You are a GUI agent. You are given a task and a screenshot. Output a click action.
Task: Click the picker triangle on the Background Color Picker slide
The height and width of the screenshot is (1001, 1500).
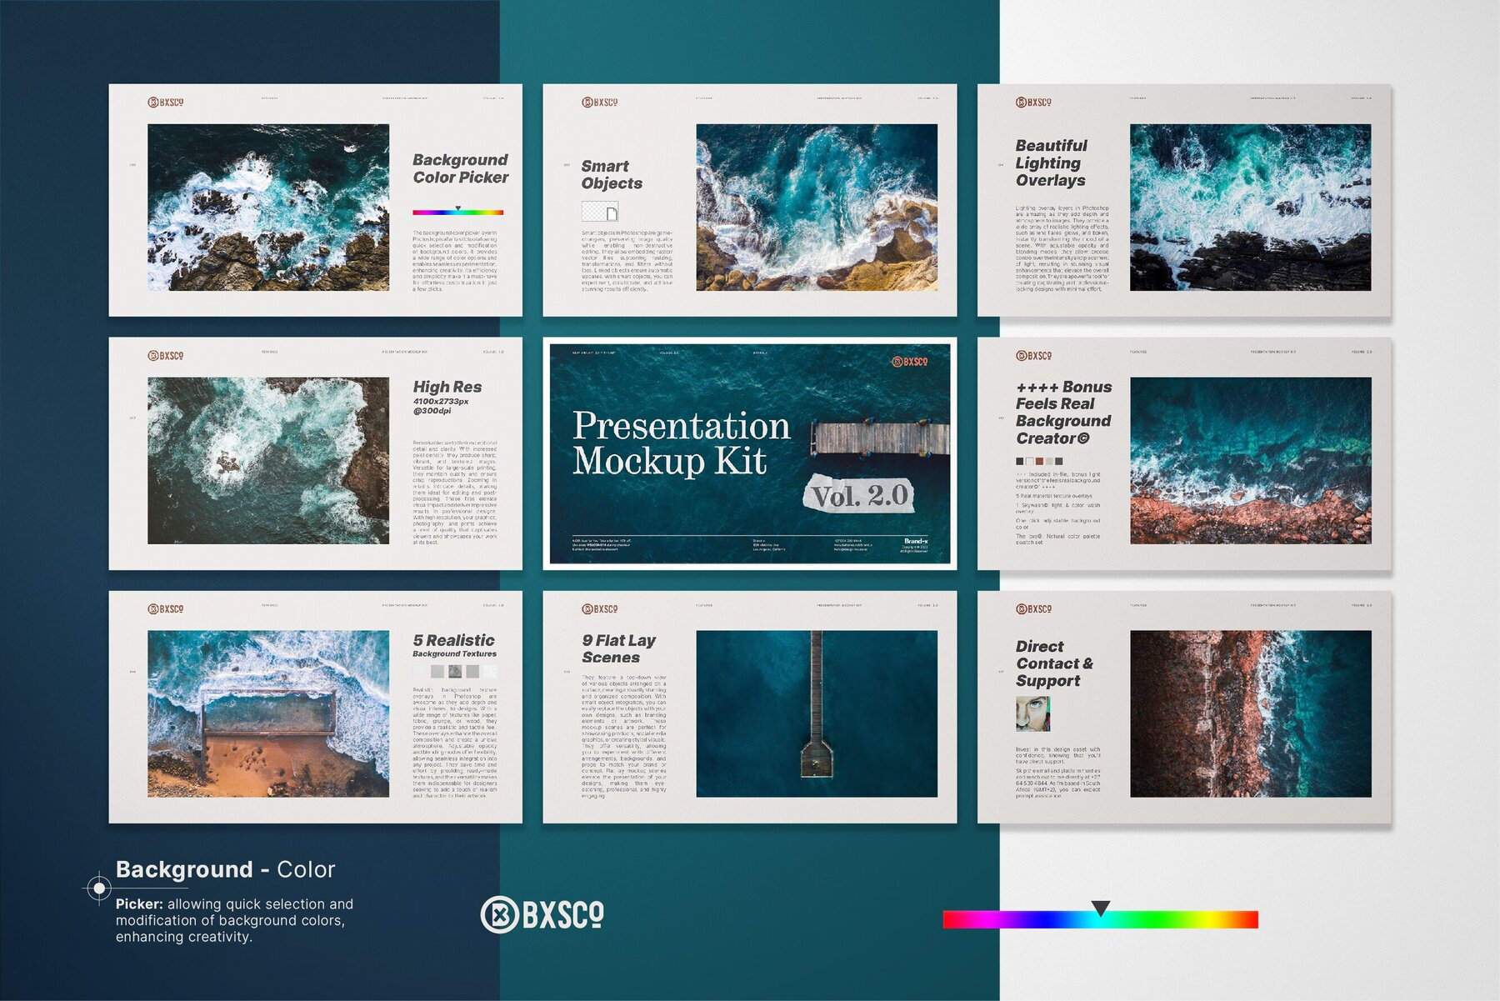pyautogui.click(x=459, y=208)
